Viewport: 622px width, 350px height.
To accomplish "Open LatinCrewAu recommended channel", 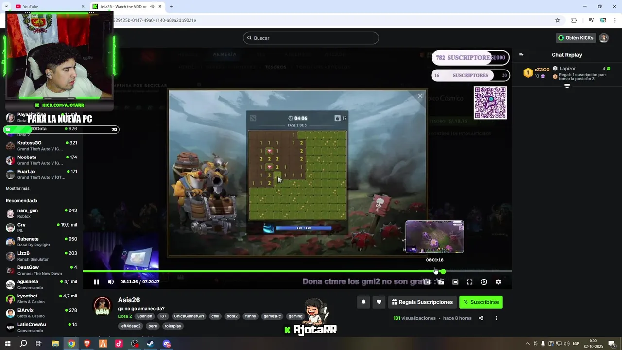I will click(x=41, y=327).
